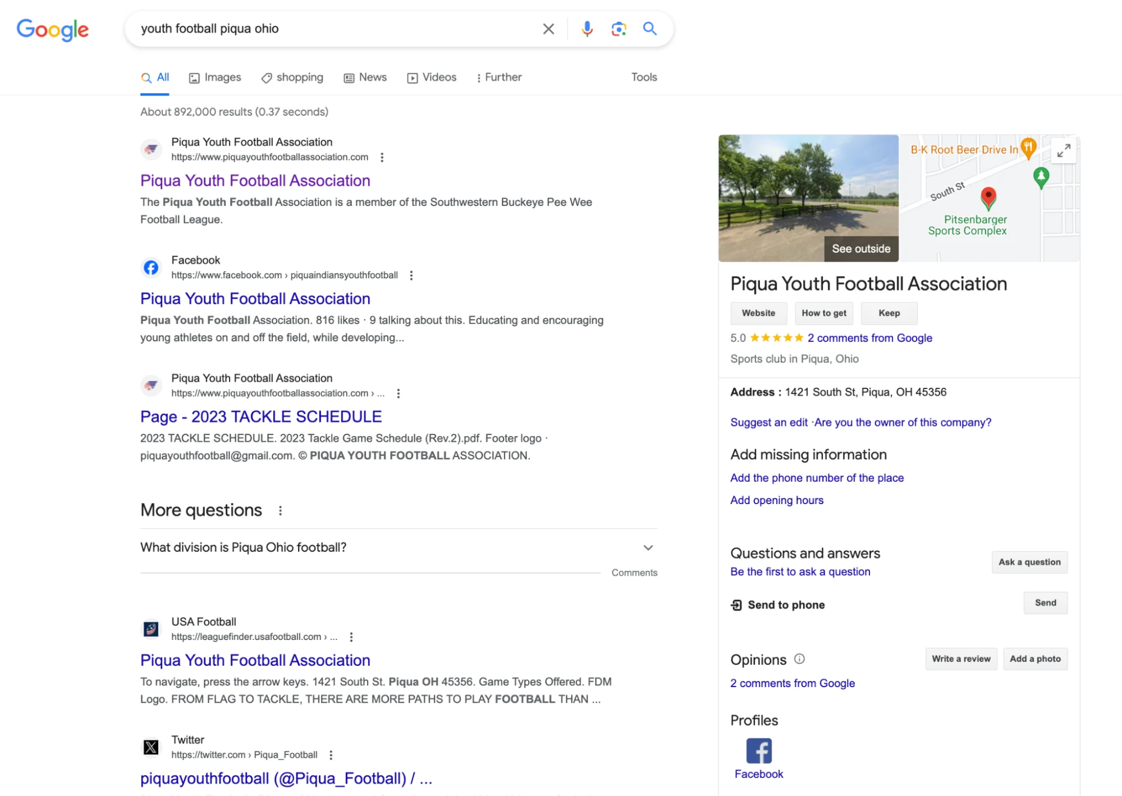Click the red map pin marker

(x=988, y=198)
